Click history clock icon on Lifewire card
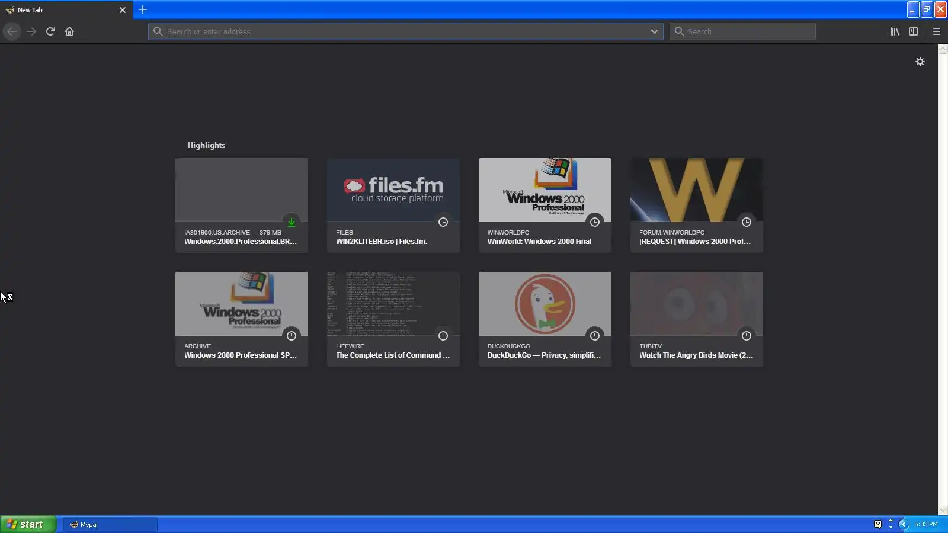Image resolution: width=948 pixels, height=533 pixels. pyautogui.click(x=443, y=336)
